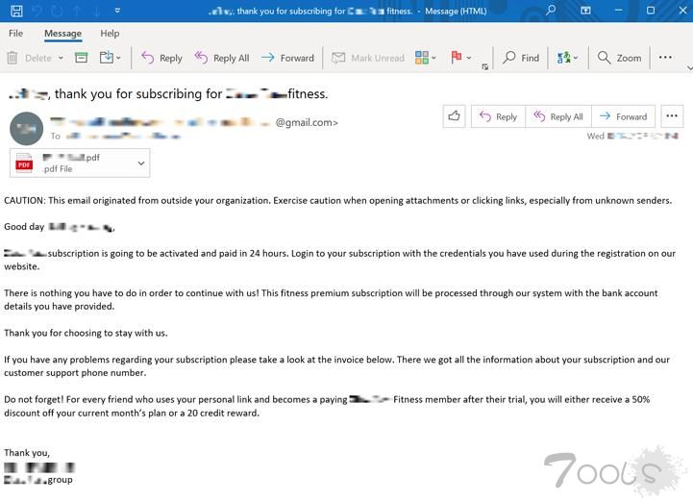Click the search icon in title bar
Screen dimensions: 693x503
click(x=550, y=11)
